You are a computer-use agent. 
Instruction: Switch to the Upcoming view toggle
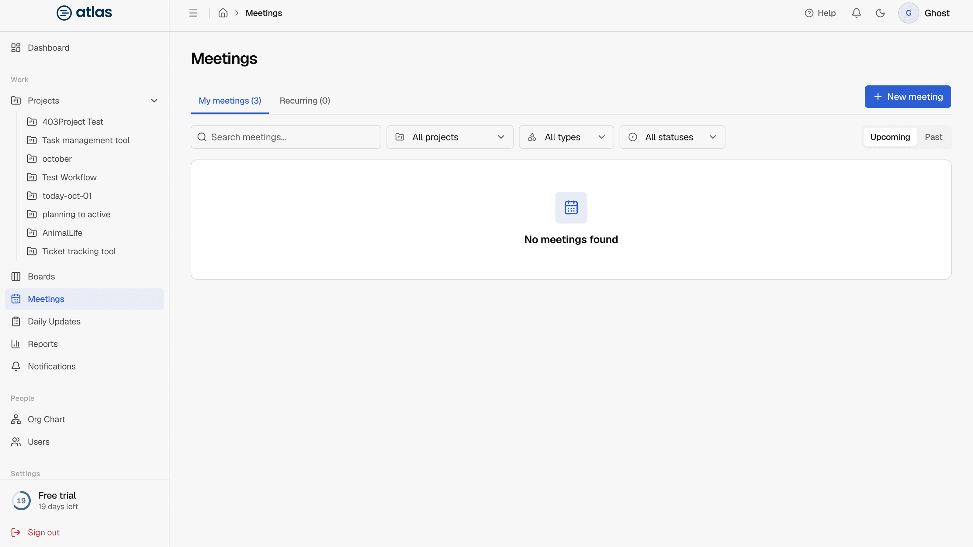890,137
